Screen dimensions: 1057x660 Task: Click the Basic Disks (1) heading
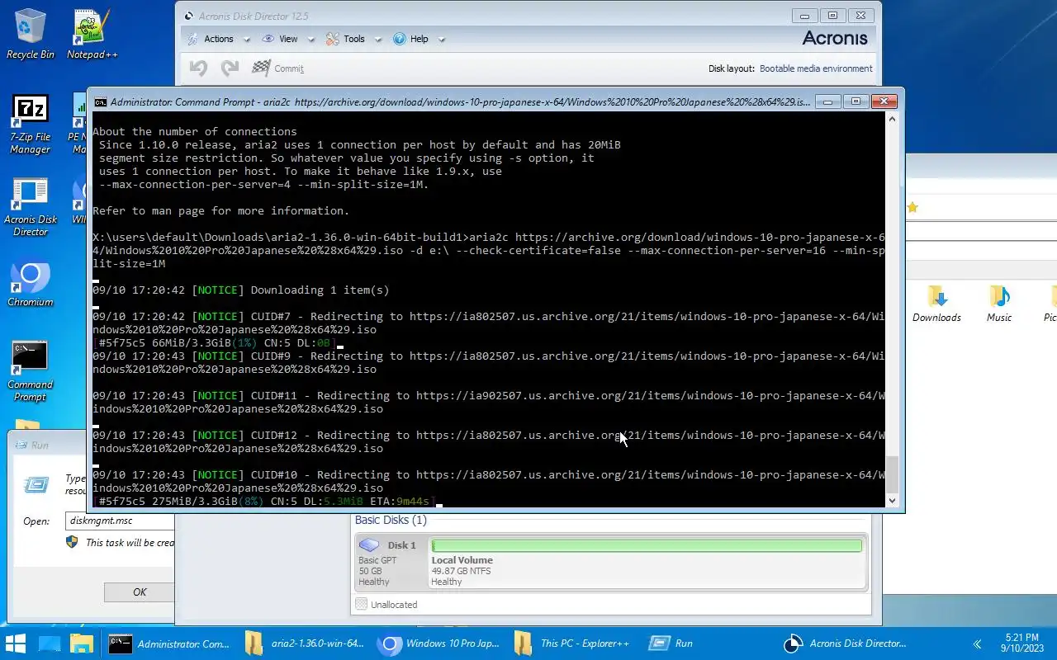coord(391,520)
